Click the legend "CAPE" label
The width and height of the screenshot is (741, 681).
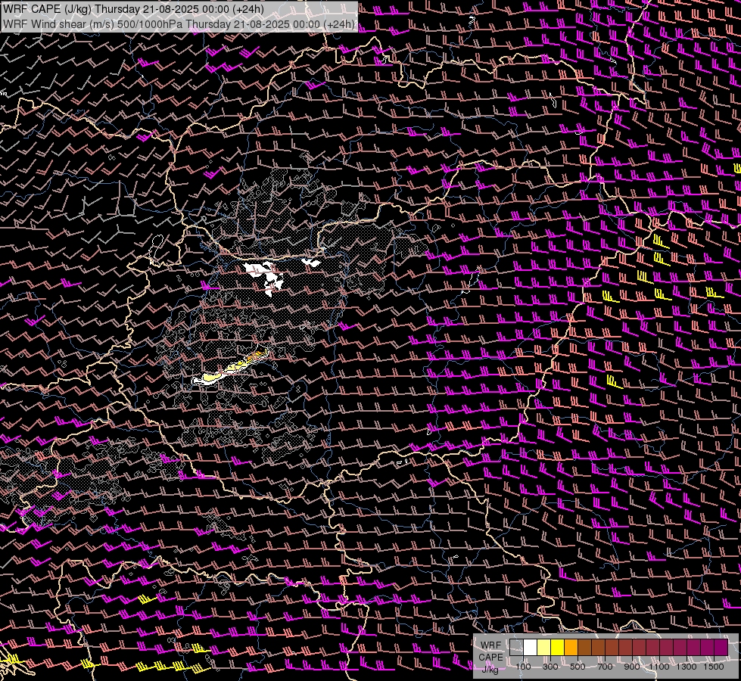click(x=490, y=658)
